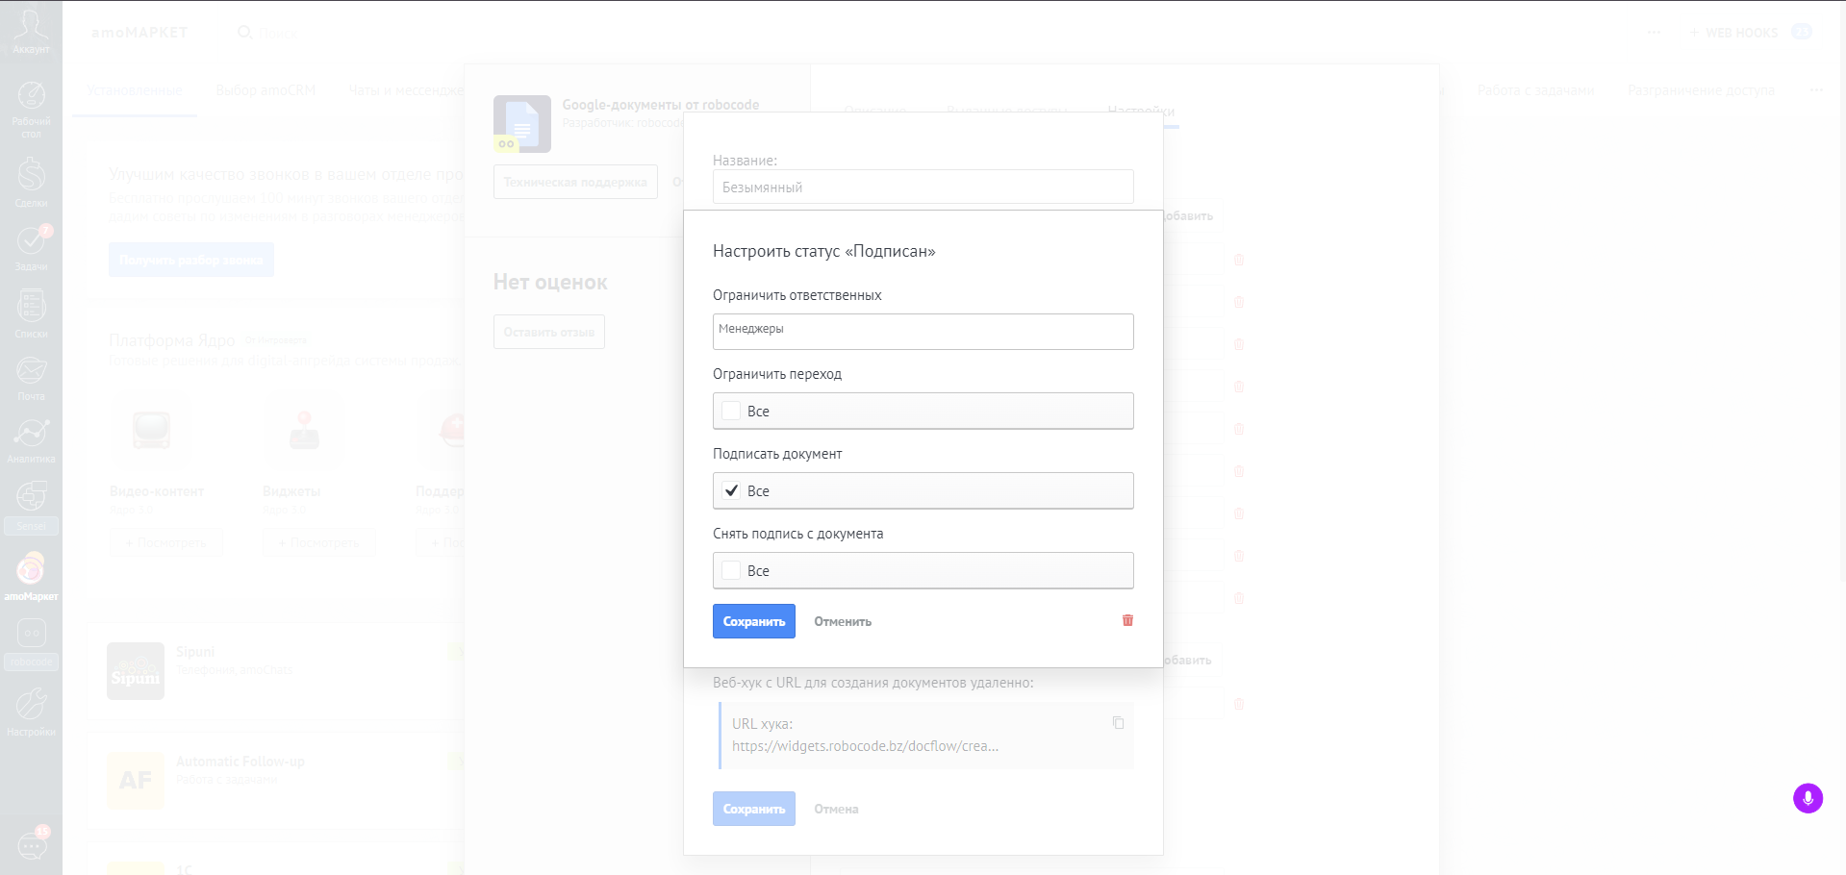Check Все under Снять подпись с документа

click(x=731, y=570)
